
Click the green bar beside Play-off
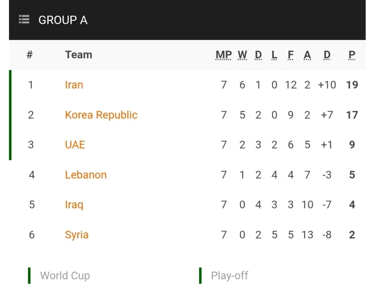(200, 276)
